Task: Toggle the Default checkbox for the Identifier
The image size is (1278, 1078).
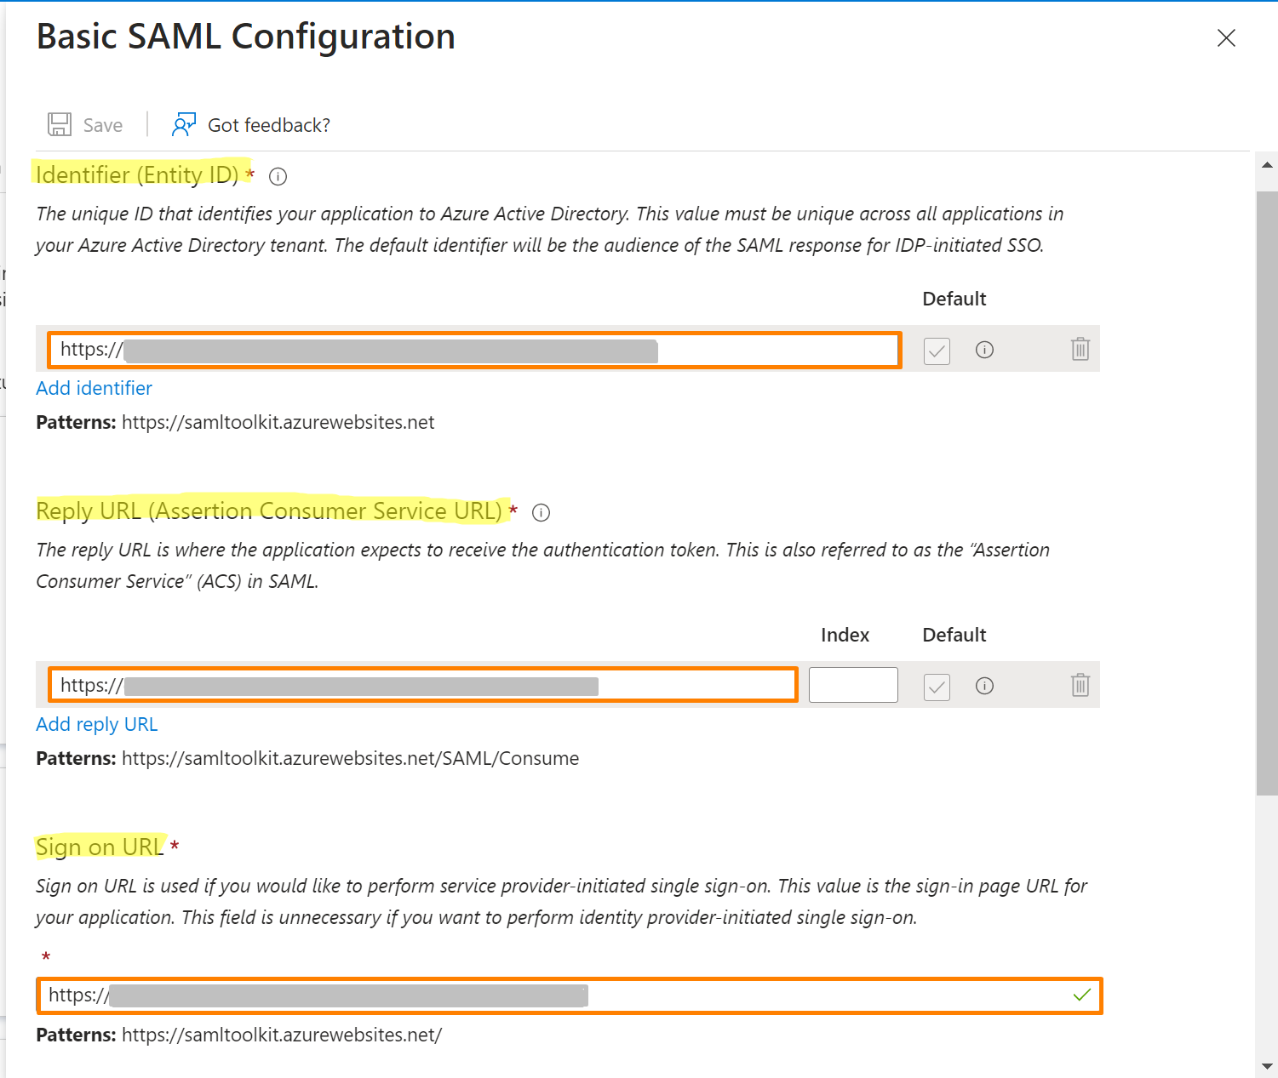Action: pos(937,351)
